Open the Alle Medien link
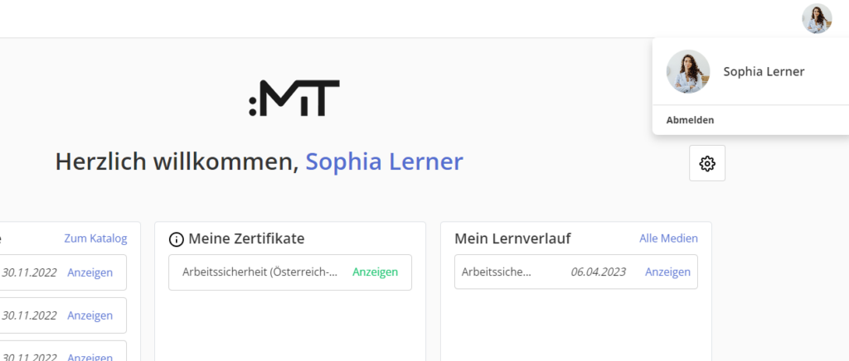 click(668, 238)
